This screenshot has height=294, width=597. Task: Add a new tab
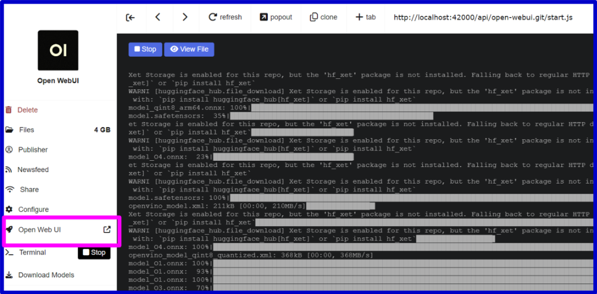365,17
